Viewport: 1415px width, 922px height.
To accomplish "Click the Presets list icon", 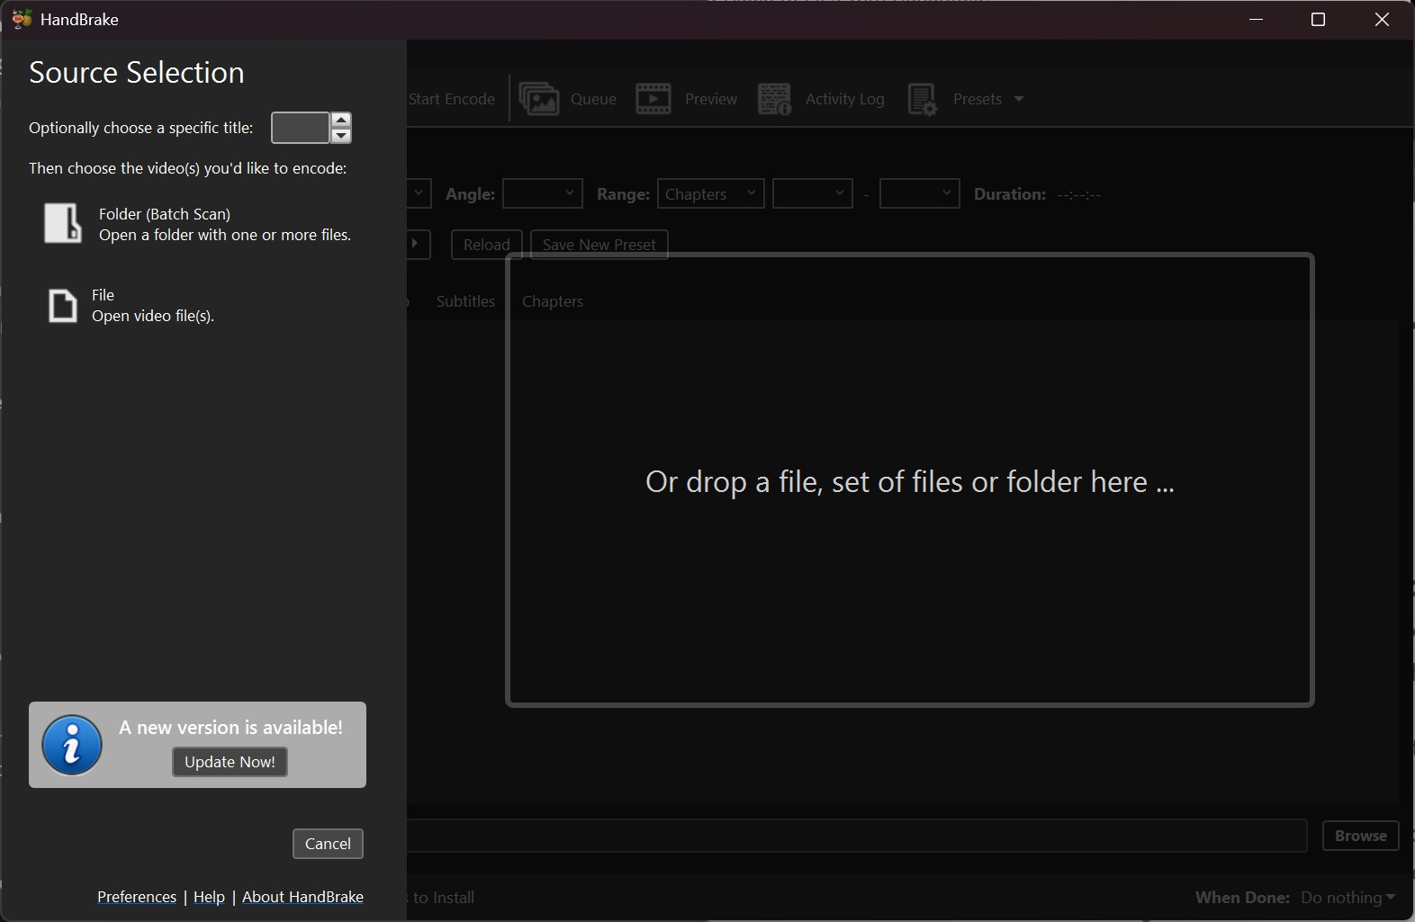I will 923,99.
